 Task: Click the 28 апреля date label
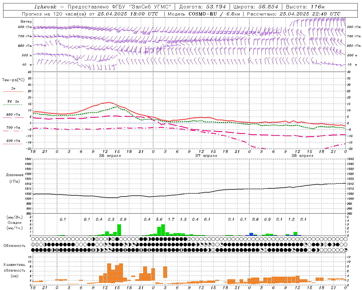(x=302, y=156)
